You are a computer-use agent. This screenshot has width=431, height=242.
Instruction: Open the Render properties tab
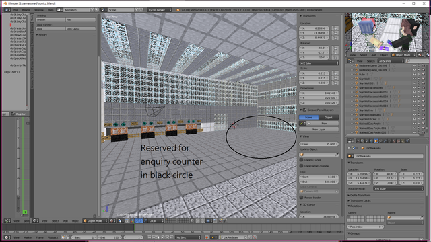tap(358, 141)
